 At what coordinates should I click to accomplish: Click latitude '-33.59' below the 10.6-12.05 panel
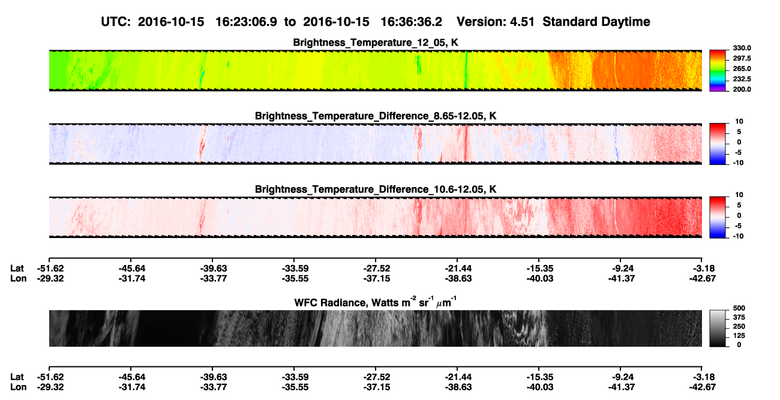click(294, 268)
